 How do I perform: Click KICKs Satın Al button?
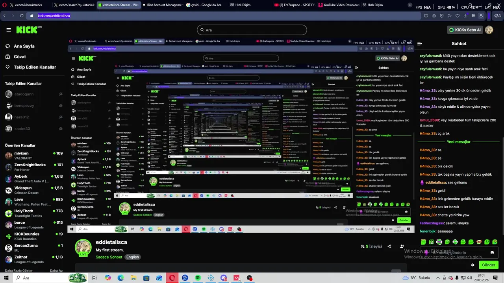pyautogui.click(x=465, y=30)
